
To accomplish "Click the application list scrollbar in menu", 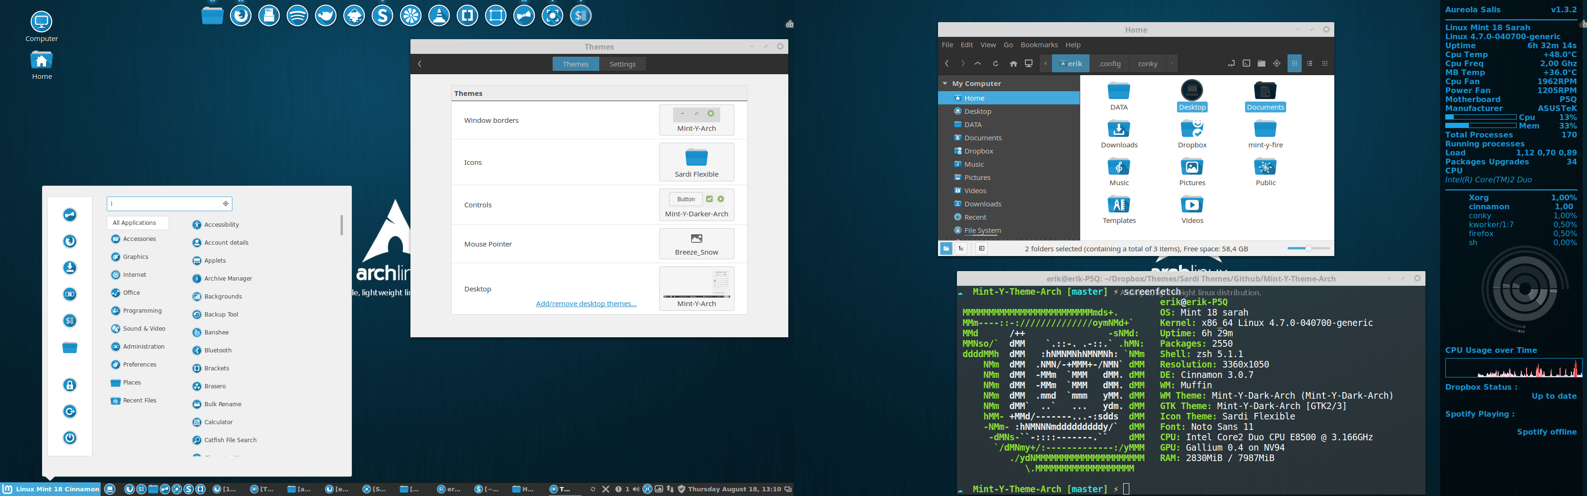I will point(341,225).
